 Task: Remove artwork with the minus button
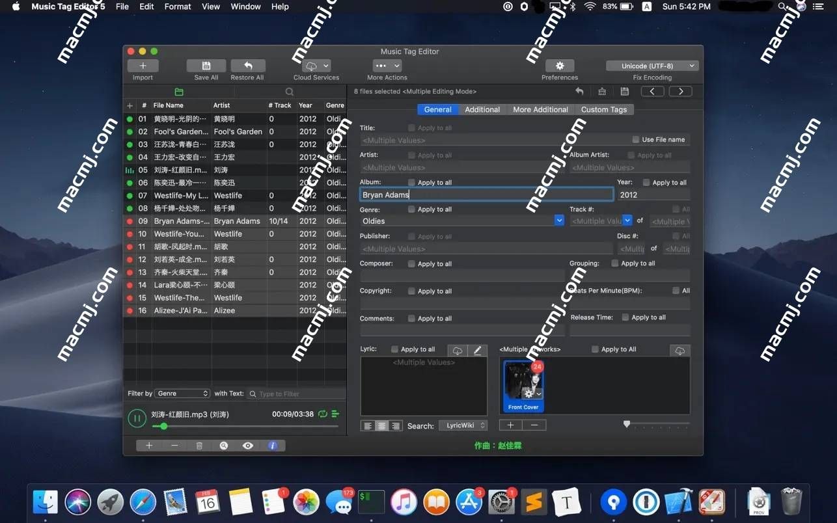pyautogui.click(x=534, y=425)
